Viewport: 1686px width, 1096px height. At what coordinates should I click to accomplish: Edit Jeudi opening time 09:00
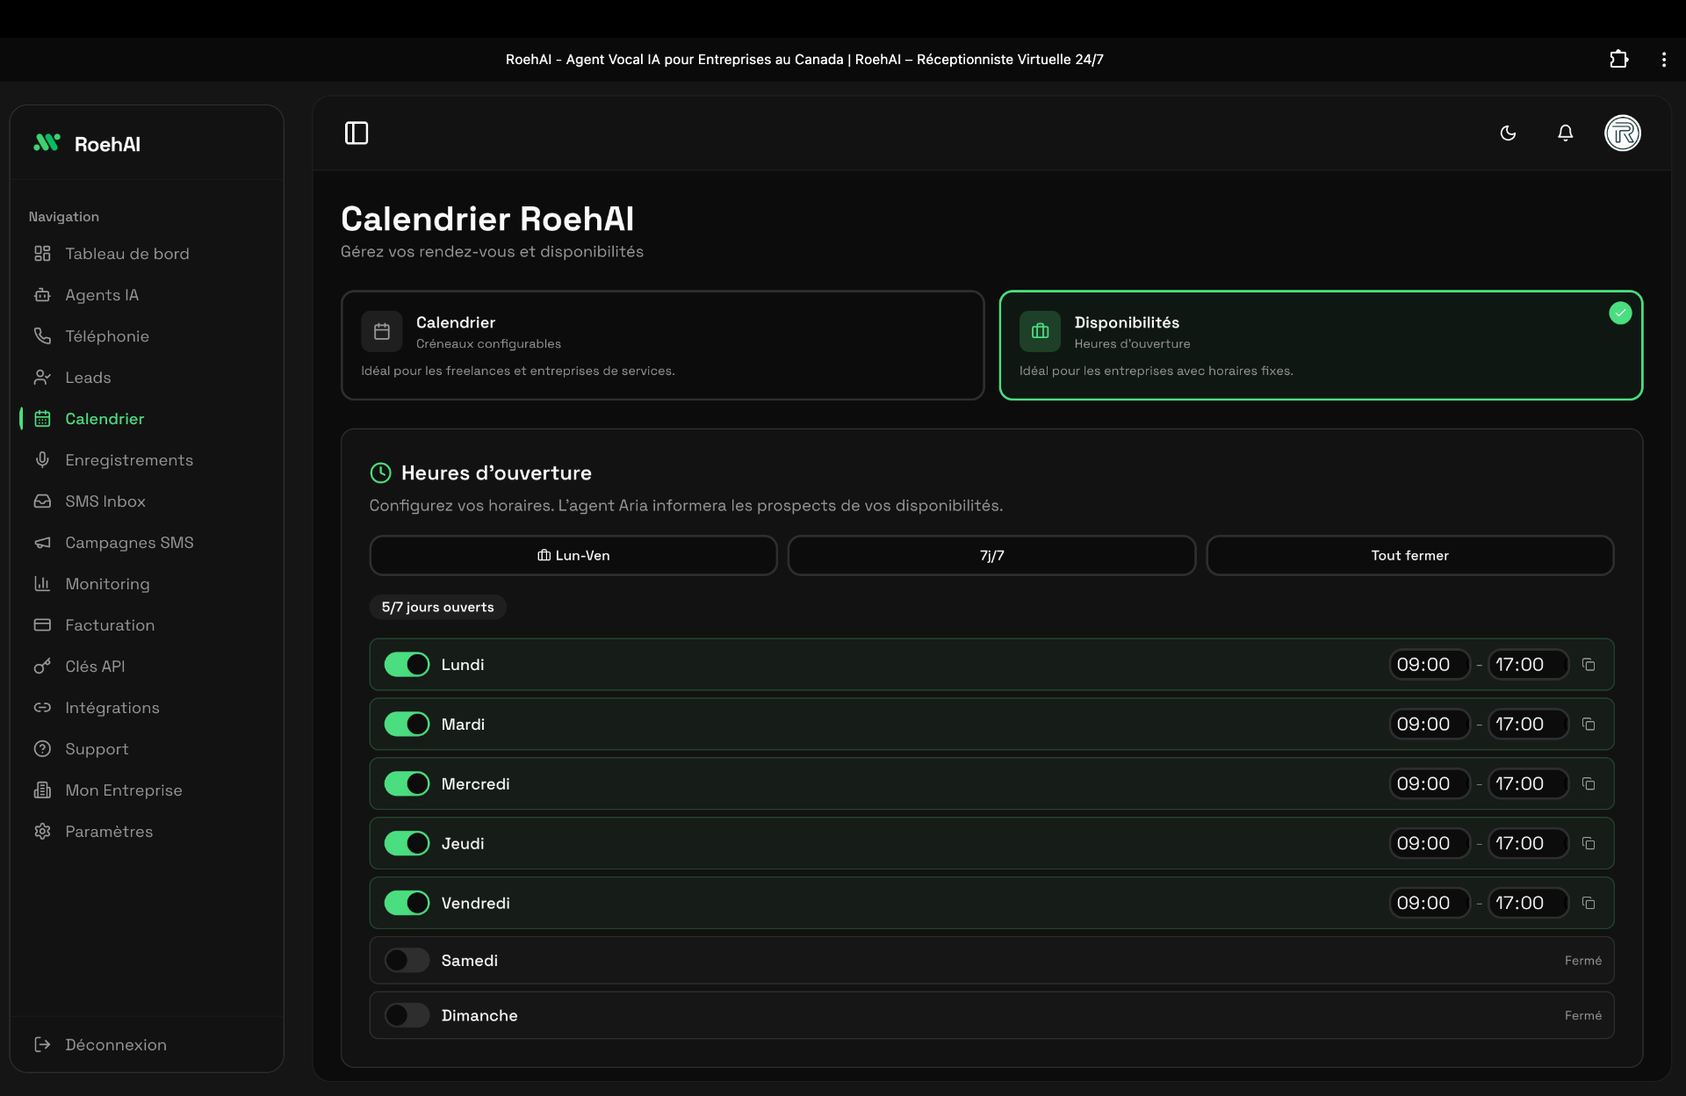pos(1430,844)
